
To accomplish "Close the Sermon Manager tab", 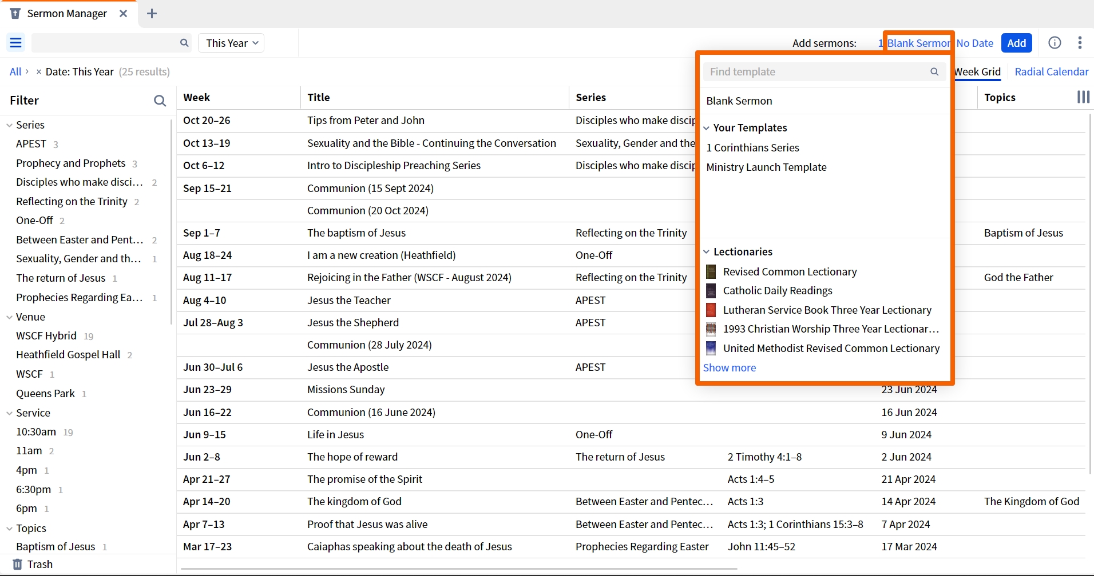I will click(x=123, y=14).
